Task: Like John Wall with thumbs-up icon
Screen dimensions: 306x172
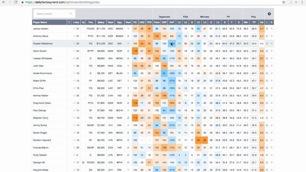Action: (x=75, y=66)
